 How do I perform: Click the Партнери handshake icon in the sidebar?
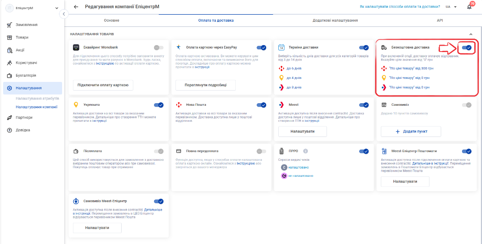[9, 117]
